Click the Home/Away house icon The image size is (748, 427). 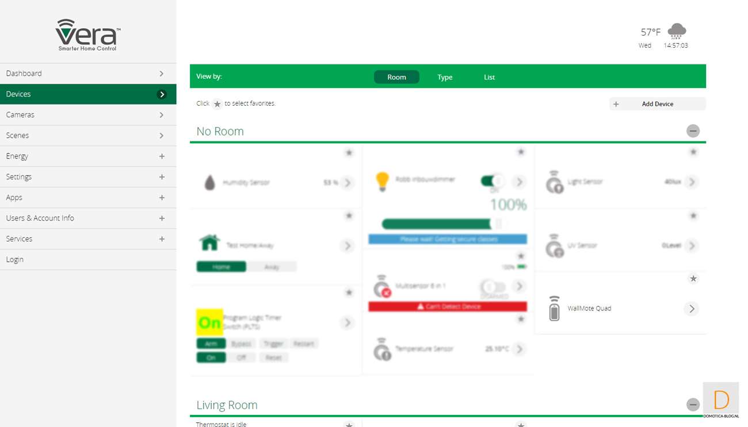pos(209,243)
